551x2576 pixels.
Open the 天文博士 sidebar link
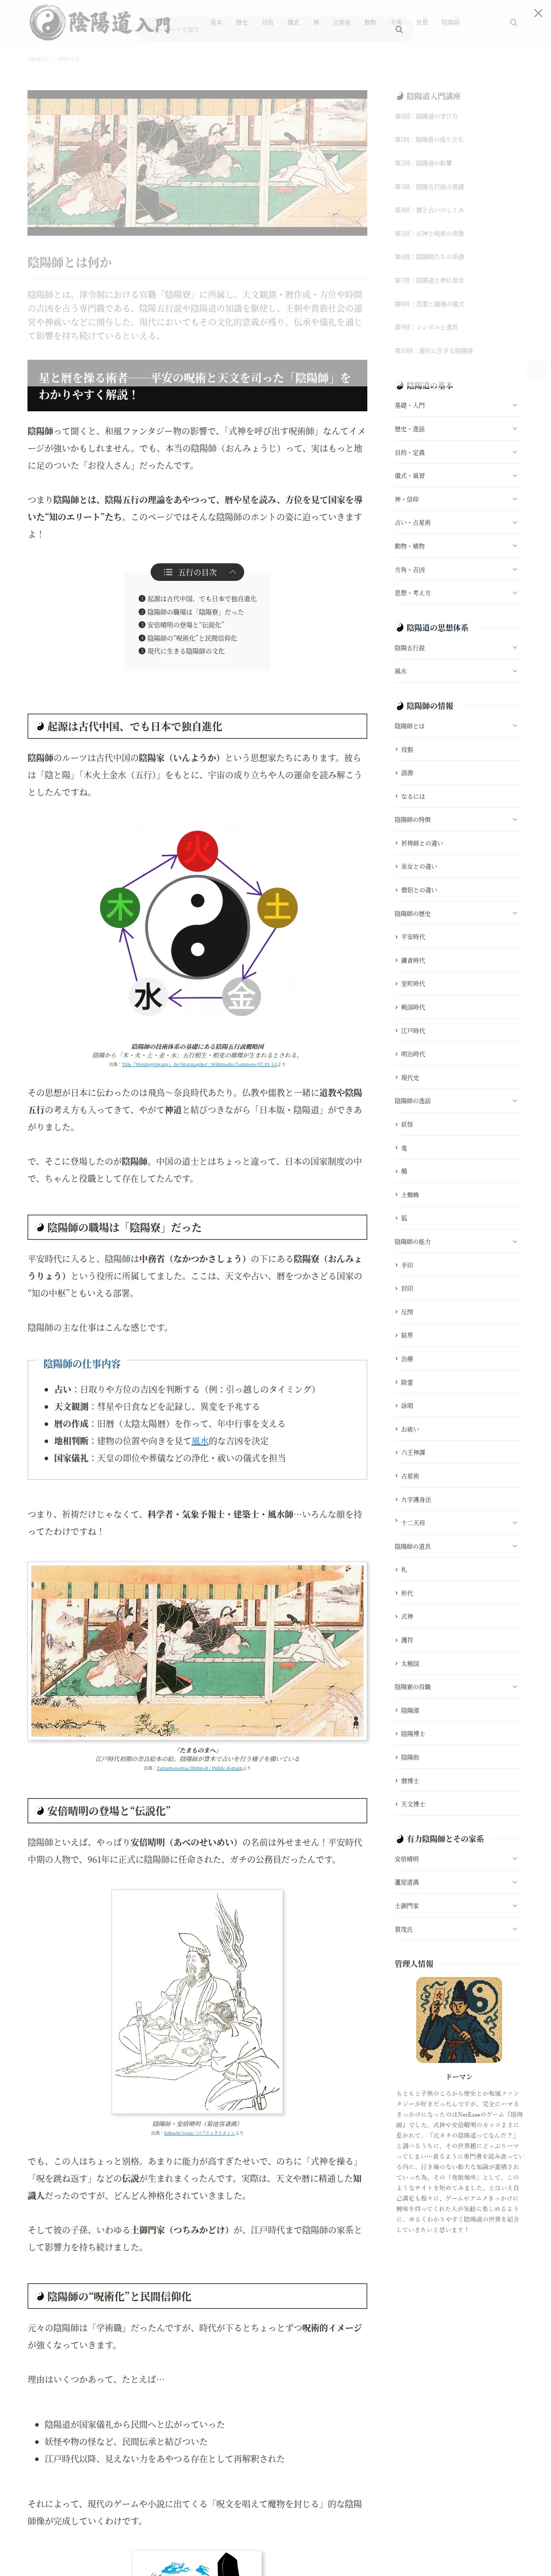[x=413, y=1804]
